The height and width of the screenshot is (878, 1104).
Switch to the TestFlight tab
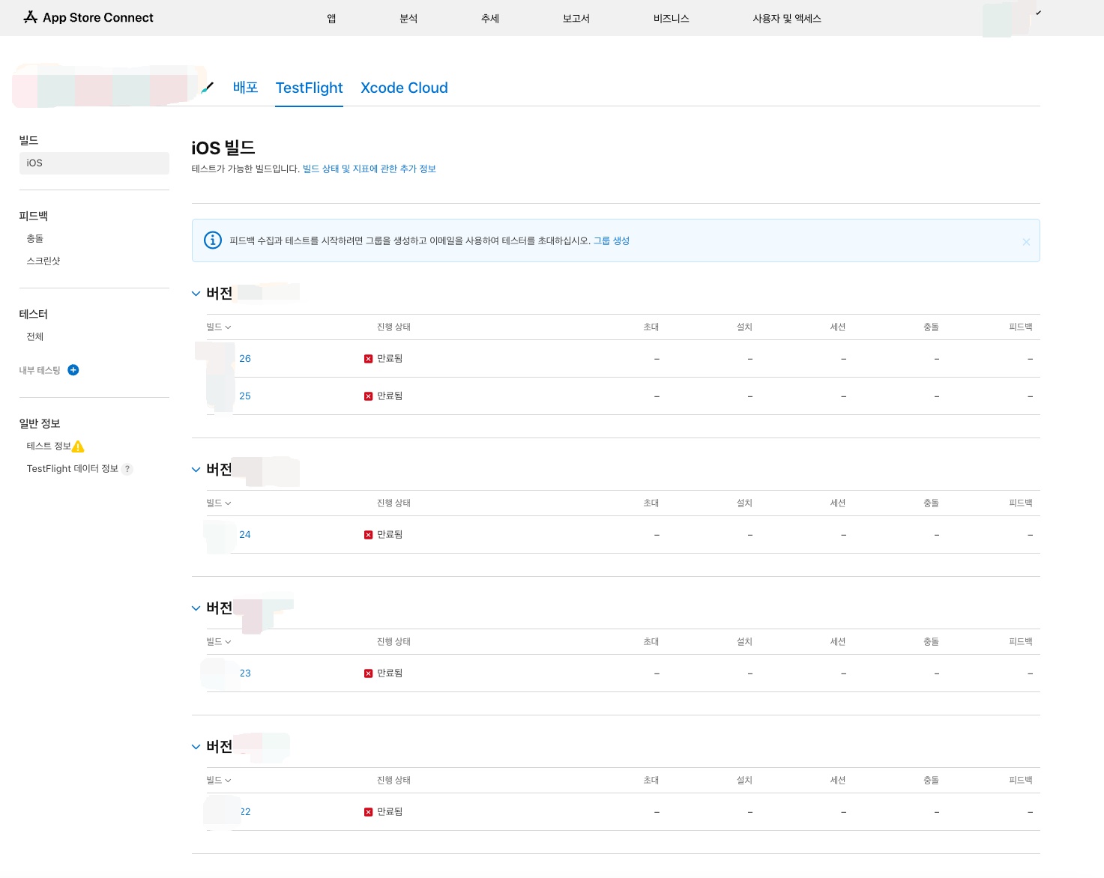[x=309, y=88]
